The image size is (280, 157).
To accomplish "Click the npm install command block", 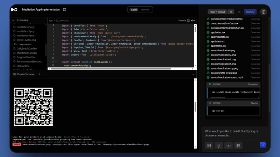I will [233, 92].
